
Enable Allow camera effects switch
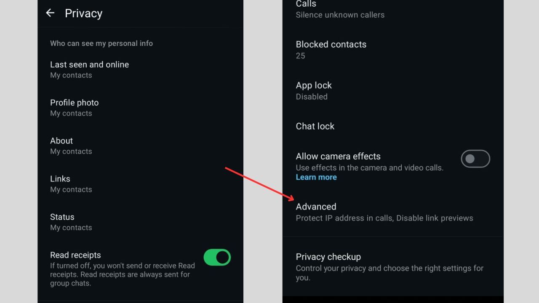coord(475,159)
